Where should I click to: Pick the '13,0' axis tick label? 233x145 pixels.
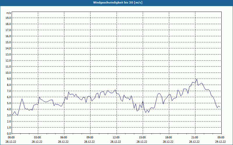pos(8,54)
